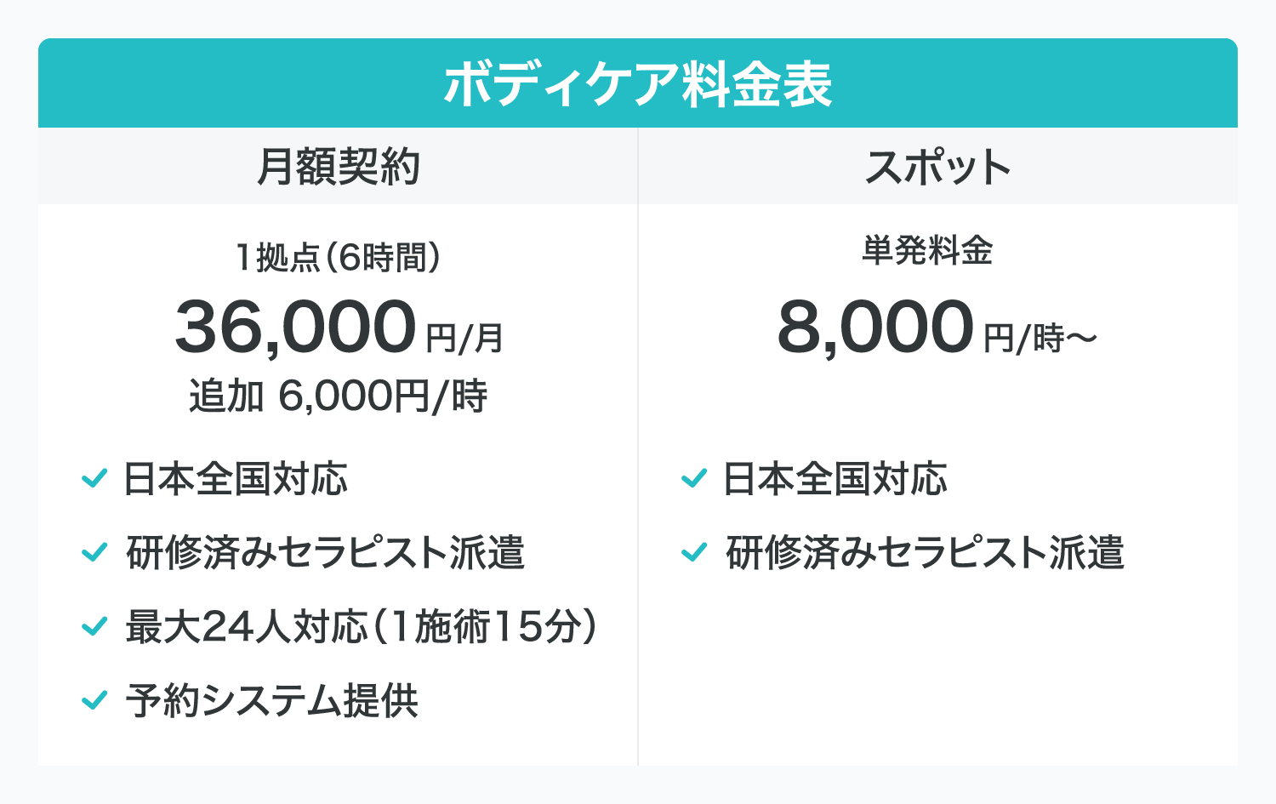
Task: Click the checkmark next to 最大24人対応
Action: coord(94,627)
